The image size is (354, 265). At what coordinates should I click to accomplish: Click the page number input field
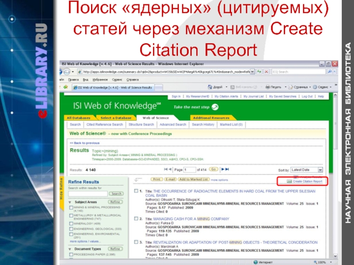190,170
